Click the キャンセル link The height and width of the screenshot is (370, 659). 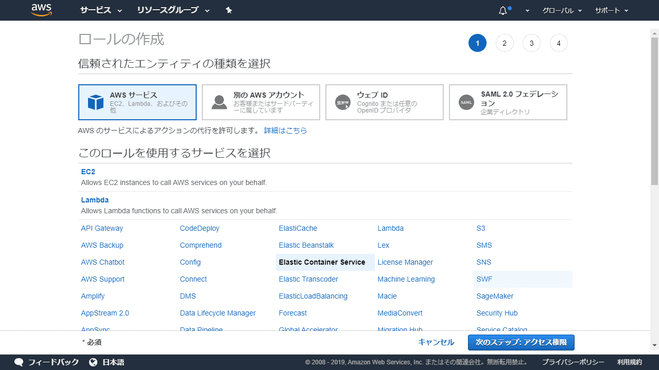(x=436, y=342)
